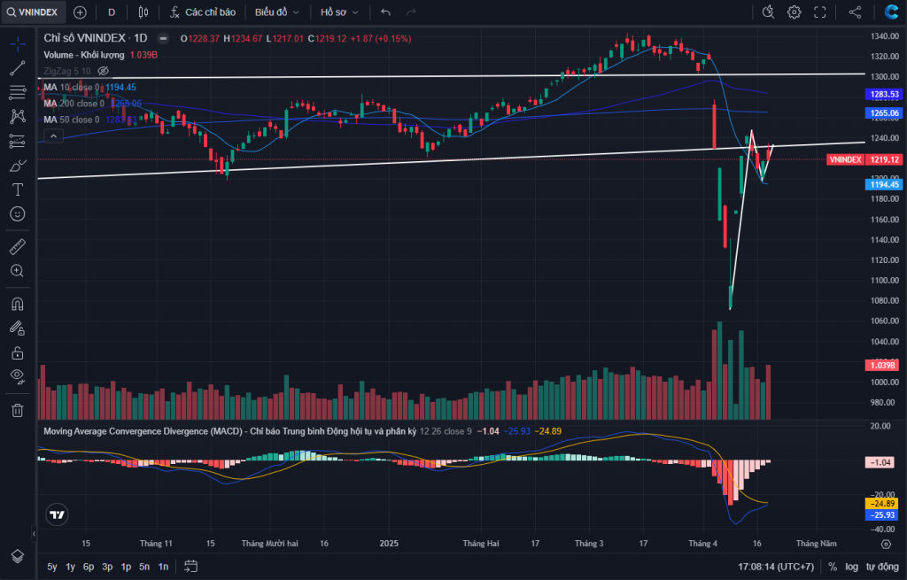This screenshot has height=580, width=907.
Task: Select the text annotation tool
Action: 18,189
